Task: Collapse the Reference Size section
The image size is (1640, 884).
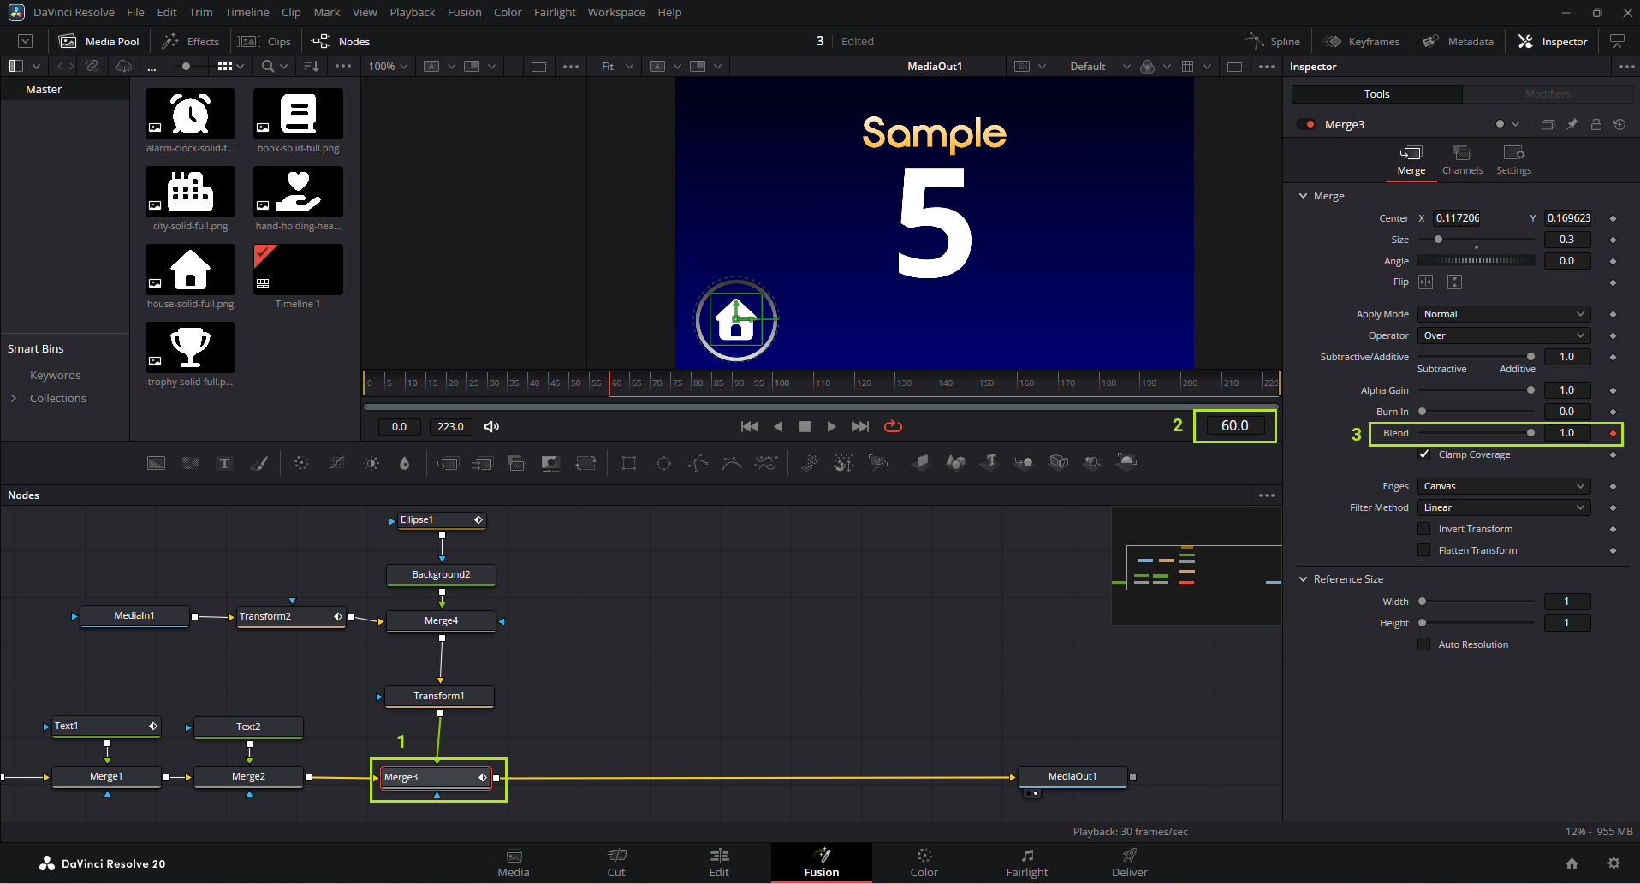Action: click(1304, 579)
